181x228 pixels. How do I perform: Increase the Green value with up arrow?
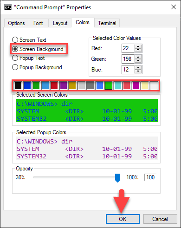pos(138,57)
